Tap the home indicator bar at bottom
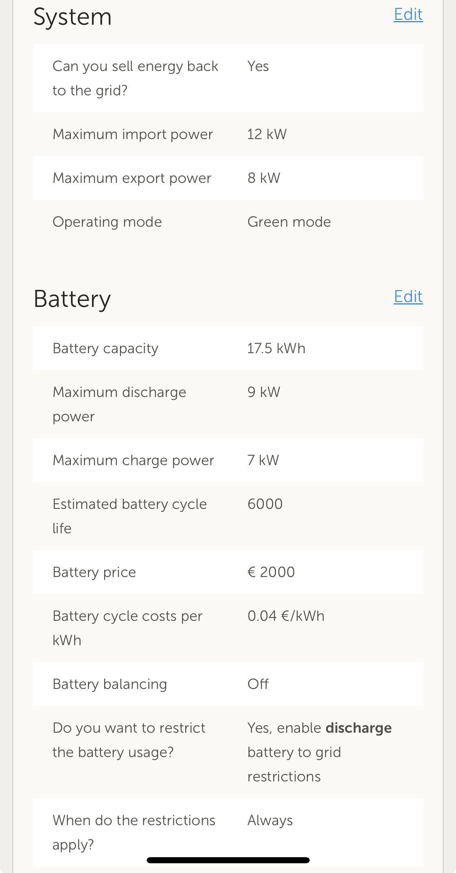456x873 pixels. [228, 860]
